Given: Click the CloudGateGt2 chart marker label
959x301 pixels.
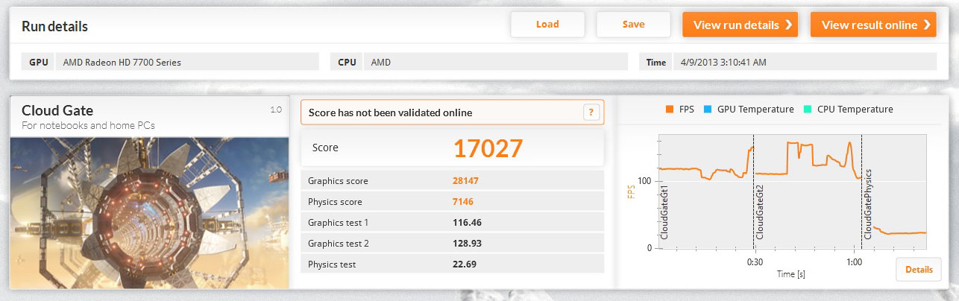Looking at the screenshot, I should coord(761,212).
